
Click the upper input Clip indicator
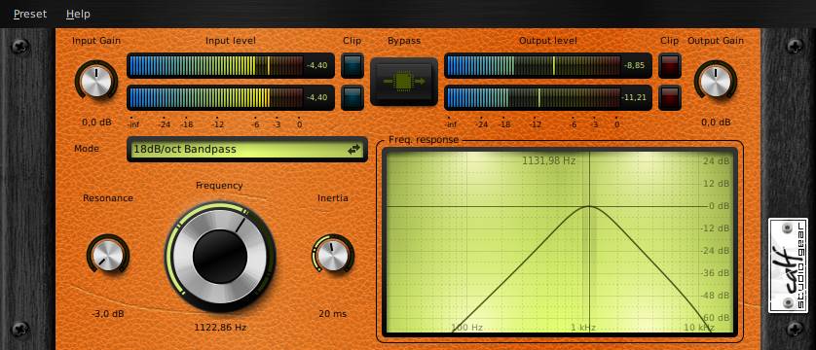[352, 66]
